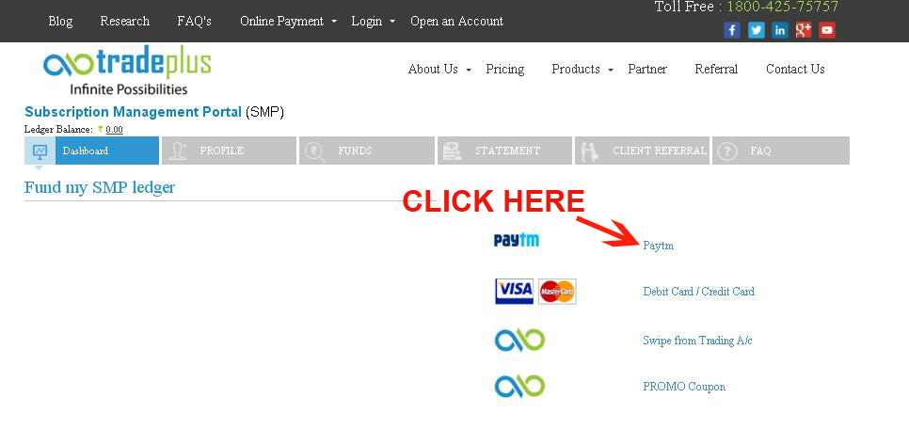Image resolution: width=909 pixels, height=445 pixels.
Task: Open the Facebook social icon
Action: pos(731,30)
